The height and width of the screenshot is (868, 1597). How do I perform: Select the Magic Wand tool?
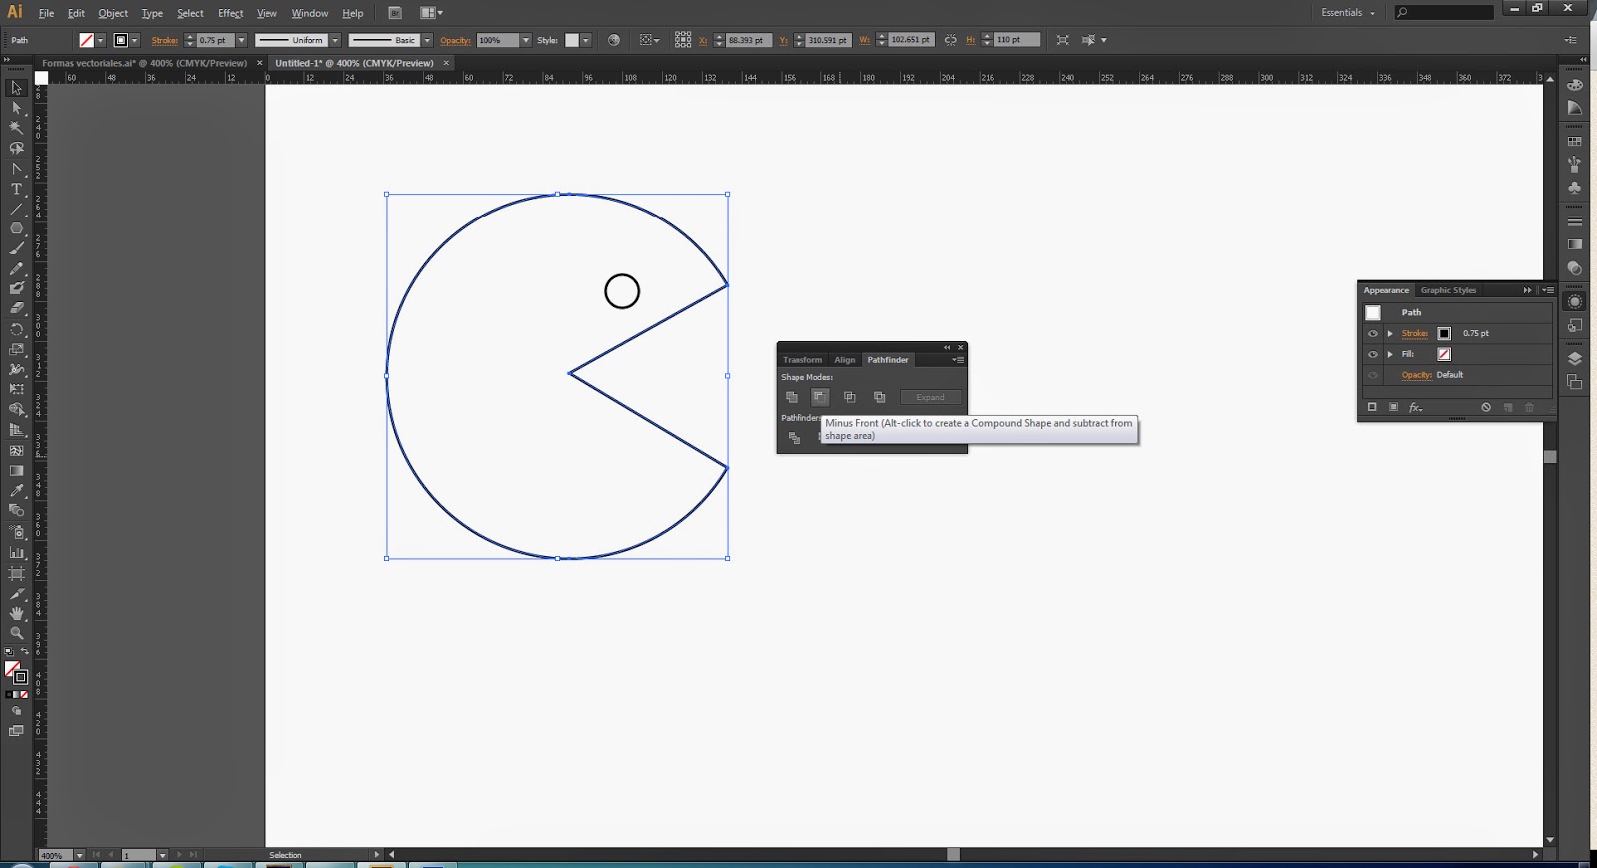click(16, 128)
